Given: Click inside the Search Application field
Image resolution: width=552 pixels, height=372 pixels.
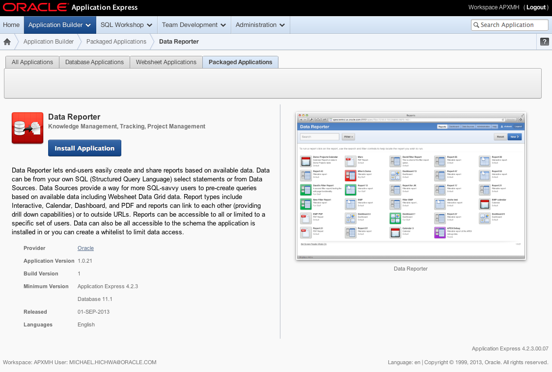Looking at the screenshot, I should coord(511,25).
